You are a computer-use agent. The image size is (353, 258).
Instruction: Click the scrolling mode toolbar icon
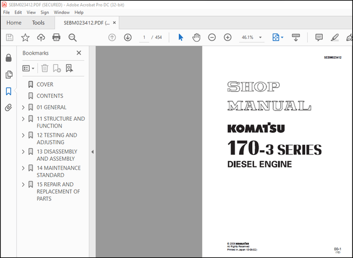pos(295,38)
